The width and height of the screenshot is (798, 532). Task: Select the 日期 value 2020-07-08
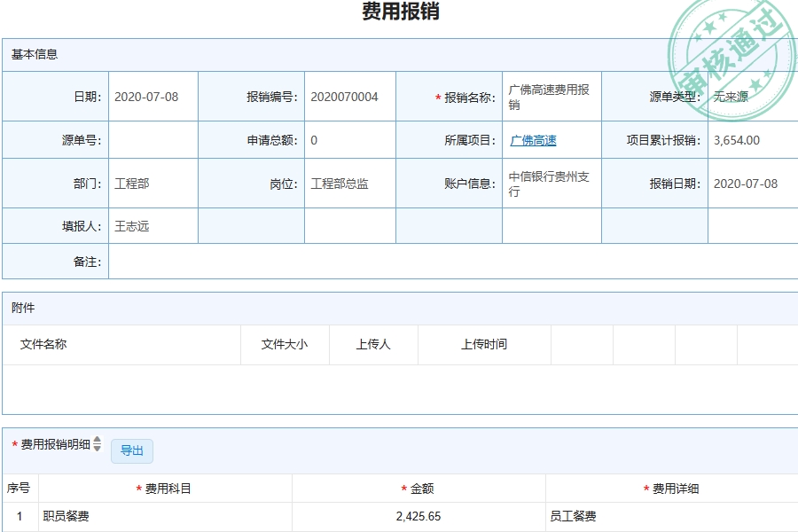point(149,98)
